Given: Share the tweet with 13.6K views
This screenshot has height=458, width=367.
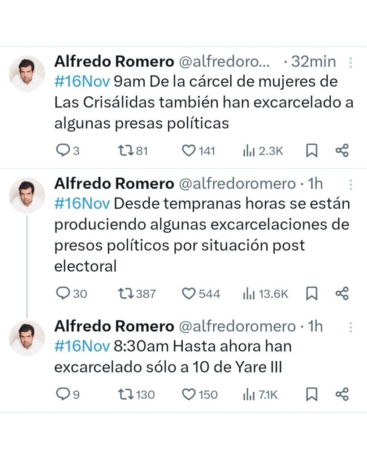Looking at the screenshot, I should pyautogui.click(x=342, y=294).
